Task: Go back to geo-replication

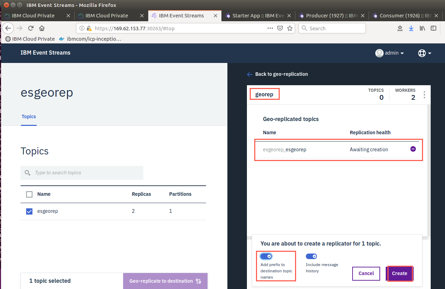Action: (x=277, y=74)
